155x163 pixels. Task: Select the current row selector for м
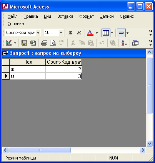pyautogui.click(x=6, y=76)
